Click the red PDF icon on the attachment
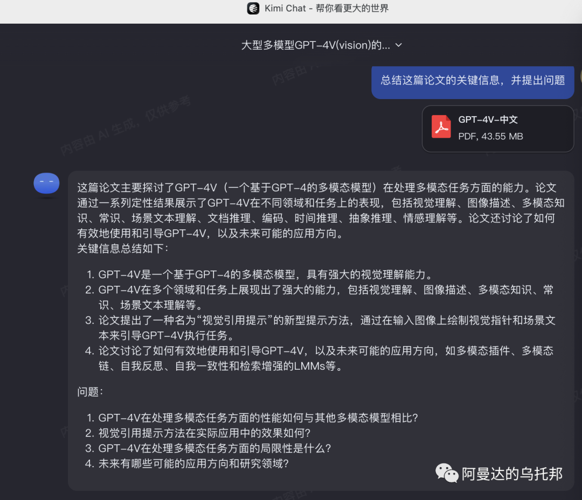582x500 pixels. click(441, 128)
